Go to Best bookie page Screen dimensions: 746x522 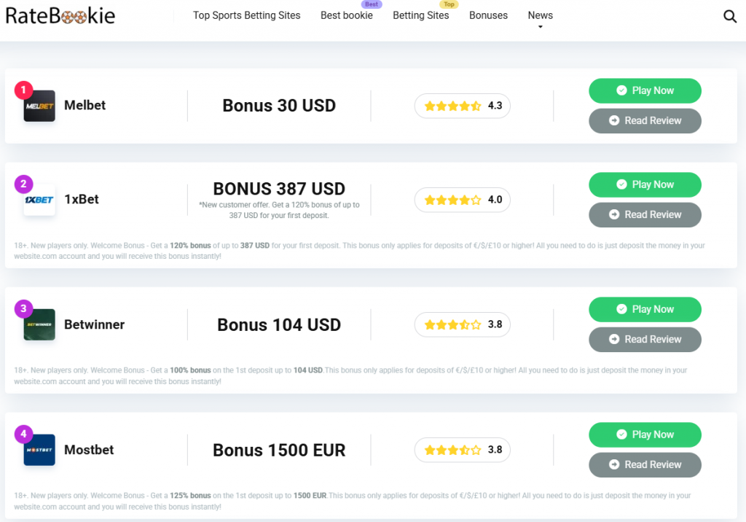click(x=347, y=15)
